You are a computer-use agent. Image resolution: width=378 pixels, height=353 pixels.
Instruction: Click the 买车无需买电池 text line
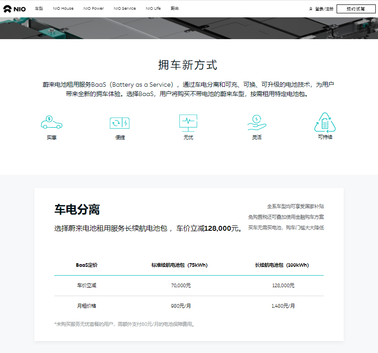[286, 228]
